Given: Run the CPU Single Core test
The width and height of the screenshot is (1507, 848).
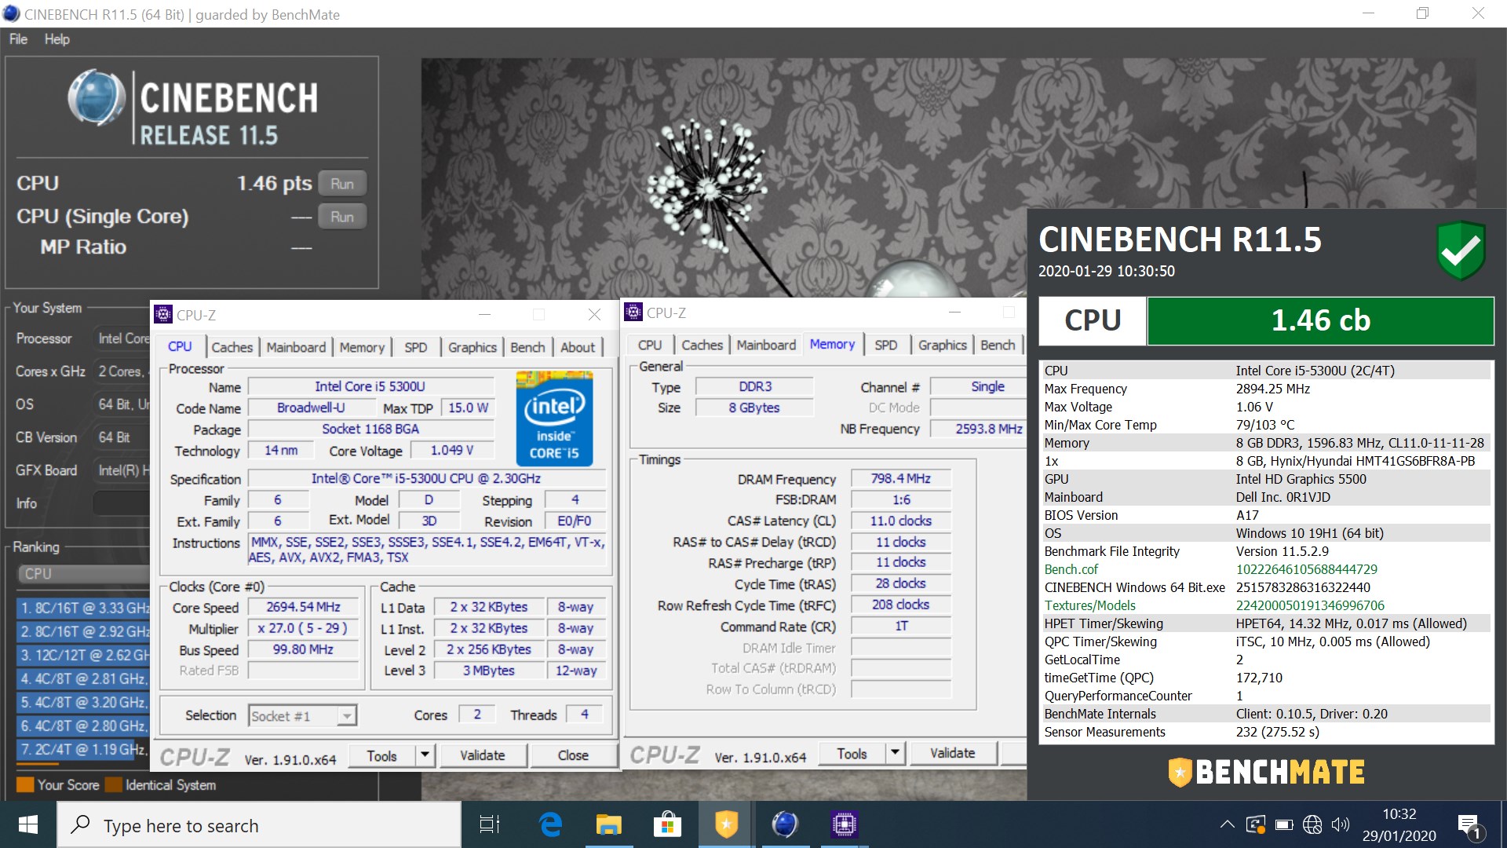Looking at the screenshot, I should [x=342, y=217].
